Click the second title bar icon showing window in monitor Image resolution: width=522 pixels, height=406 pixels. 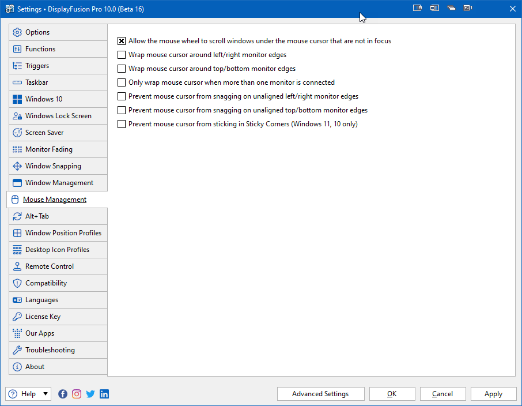(x=434, y=8)
